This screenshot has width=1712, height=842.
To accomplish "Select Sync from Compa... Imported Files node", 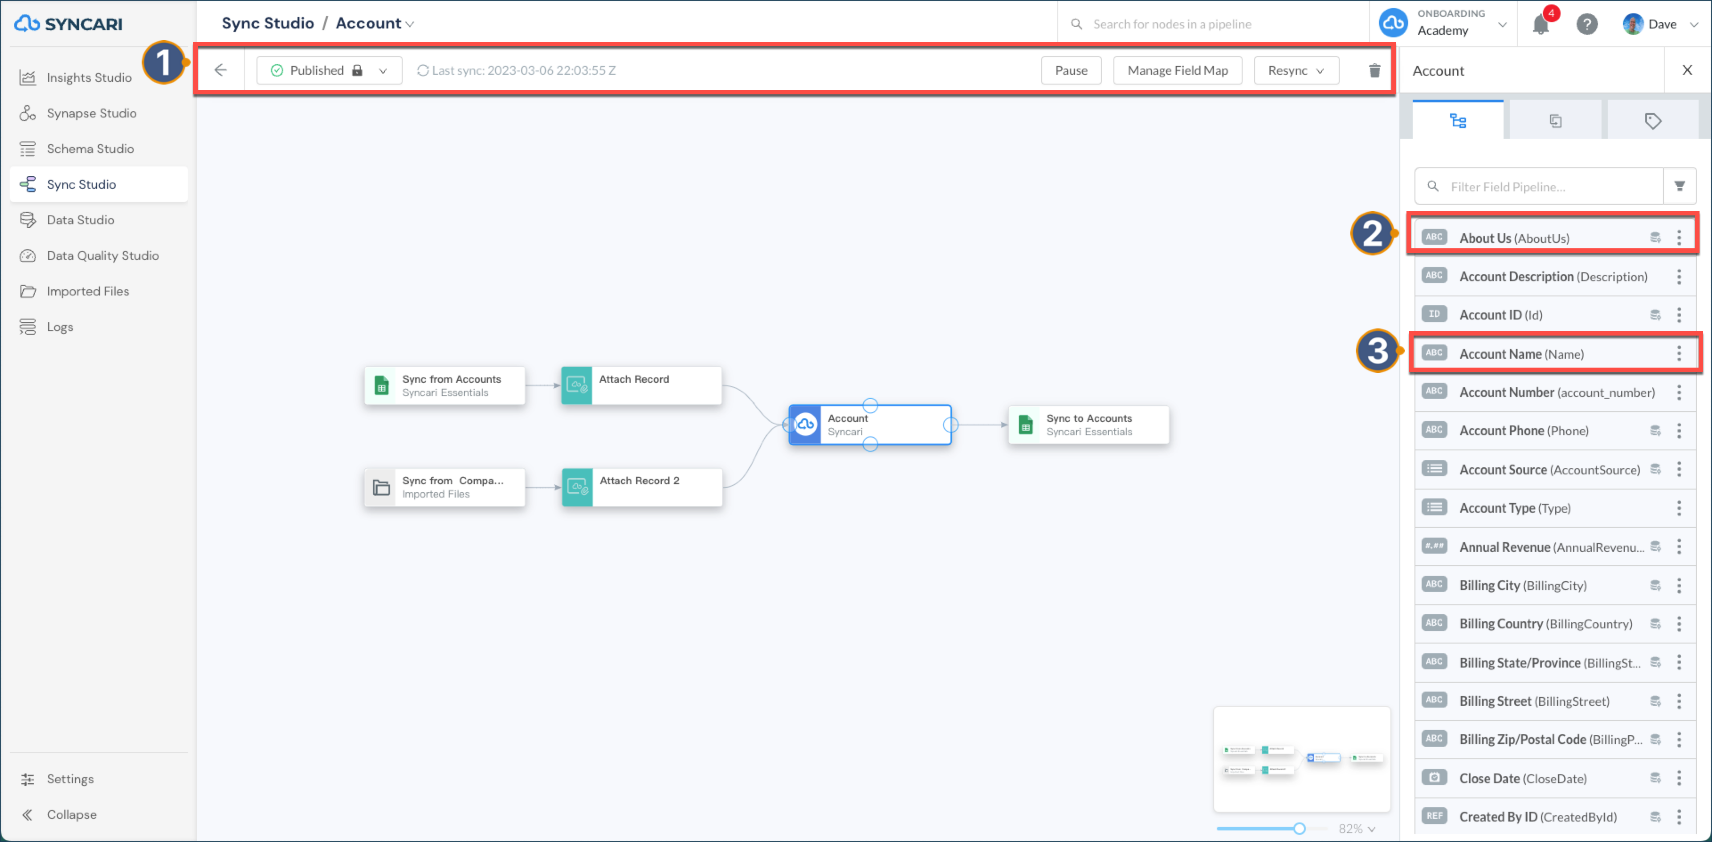I will pos(444,487).
